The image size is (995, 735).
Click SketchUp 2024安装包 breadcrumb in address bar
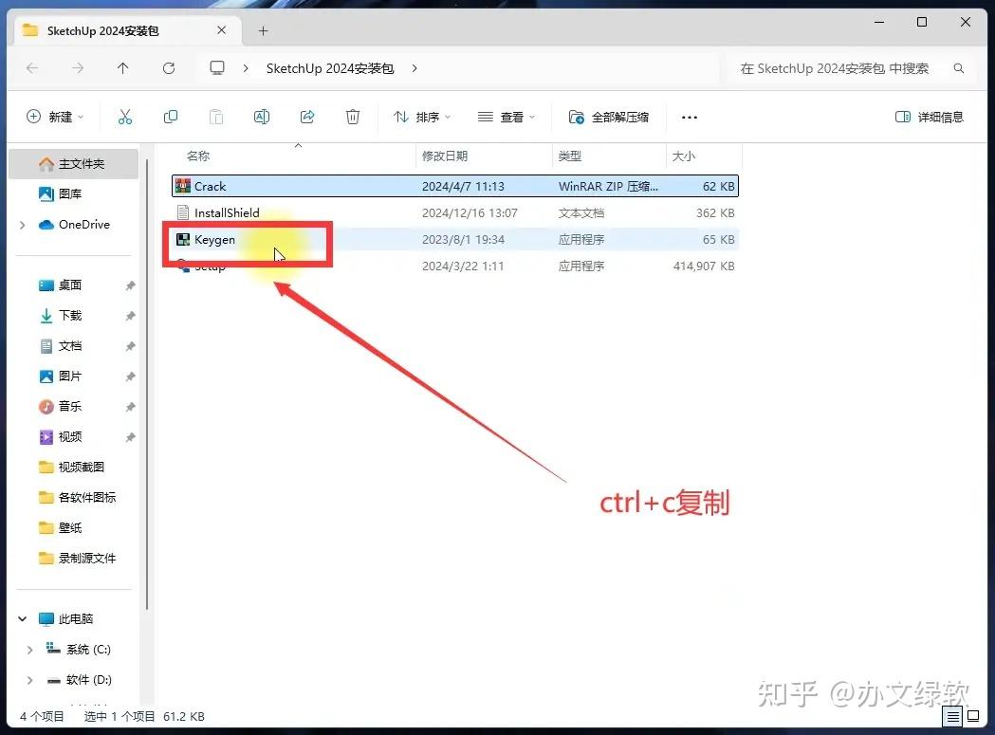click(x=330, y=68)
